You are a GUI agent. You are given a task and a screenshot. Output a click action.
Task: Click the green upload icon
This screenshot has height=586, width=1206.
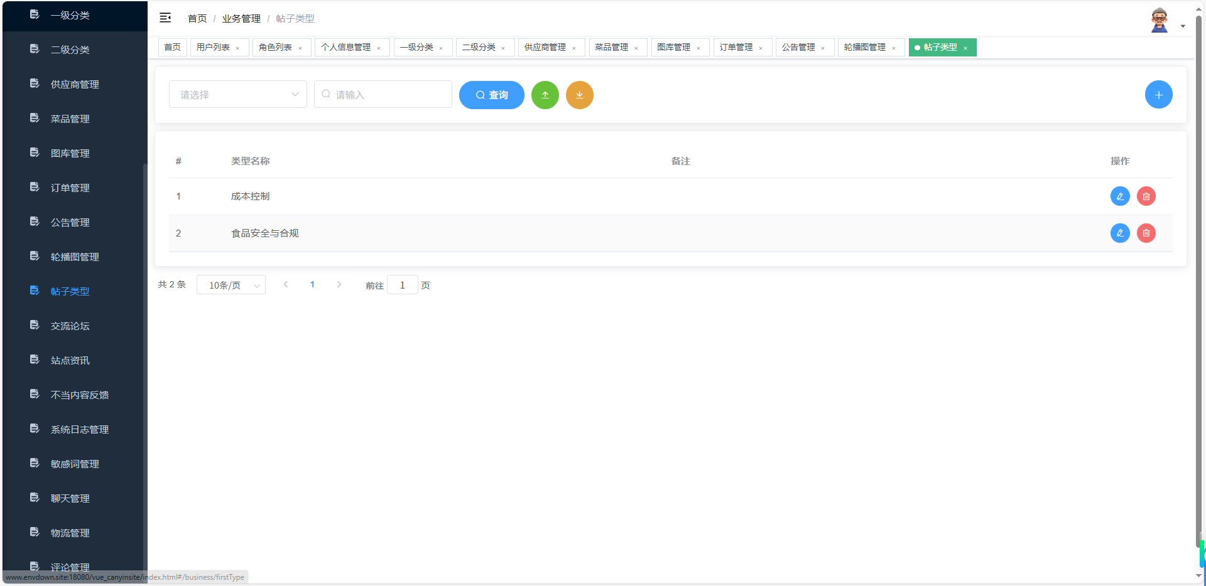(x=545, y=95)
